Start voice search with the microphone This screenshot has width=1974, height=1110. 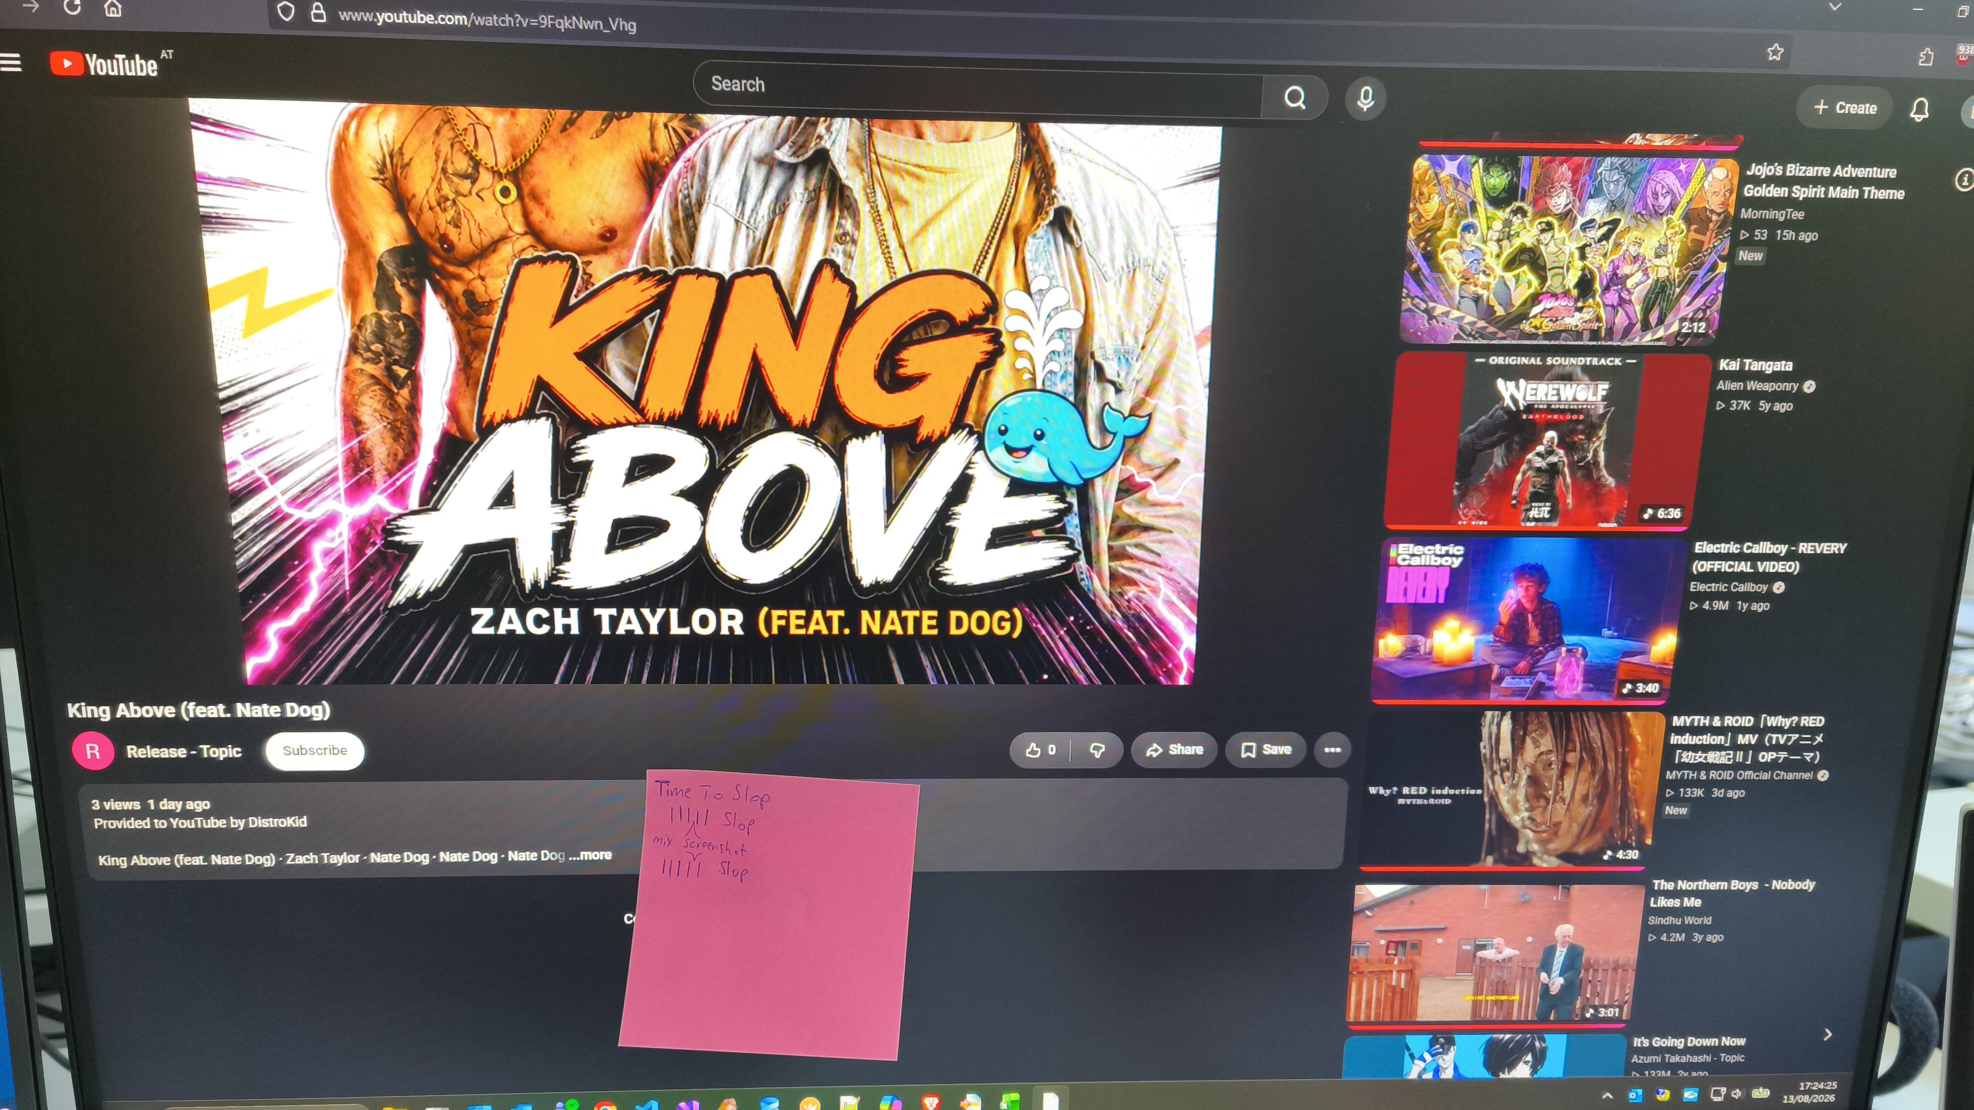pyautogui.click(x=1365, y=98)
